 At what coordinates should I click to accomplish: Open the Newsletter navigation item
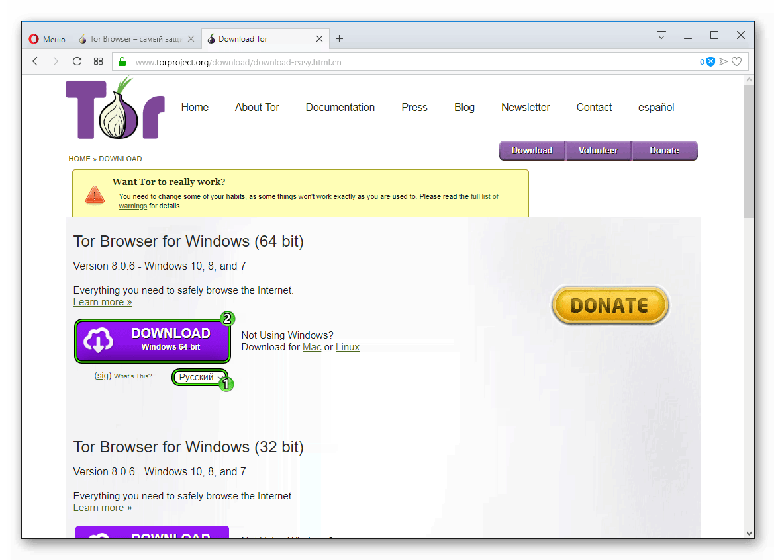click(526, 108)
